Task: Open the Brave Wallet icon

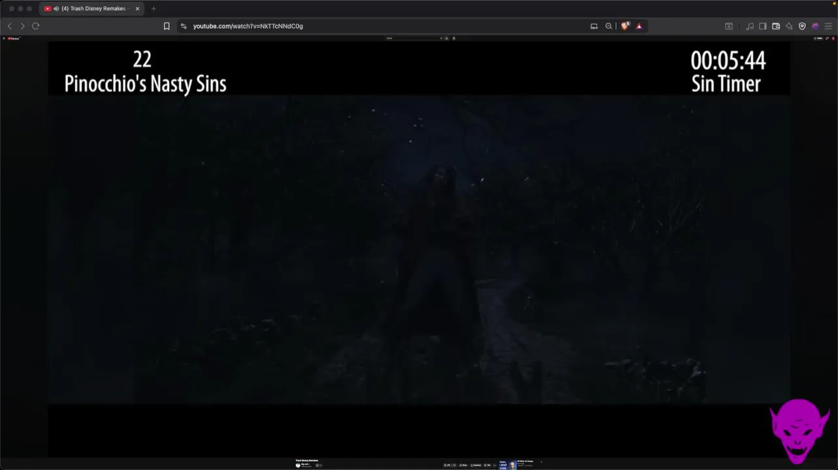Action: pyautogui.click(x=776, y=26)
